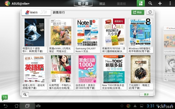The height and width of the screenshot is (109, 175).
Task: Switch to the 電子書 tab
Action: 83,4
